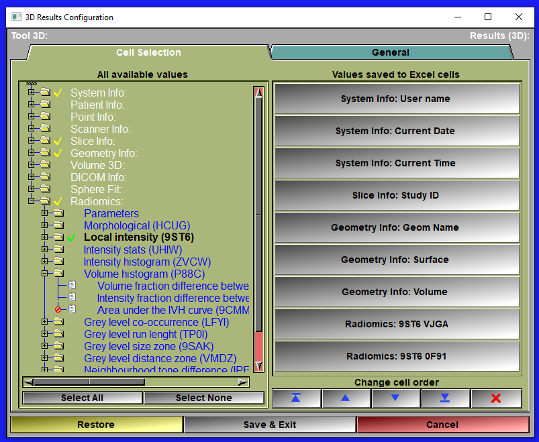
Task: Select the Volume 3D tree item
Action: 97,165
